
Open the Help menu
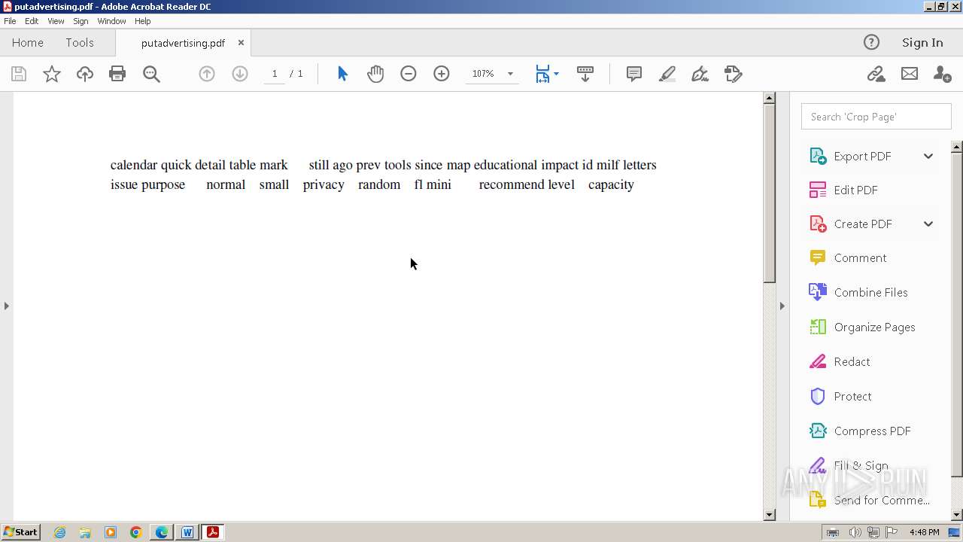click(142, 21)
